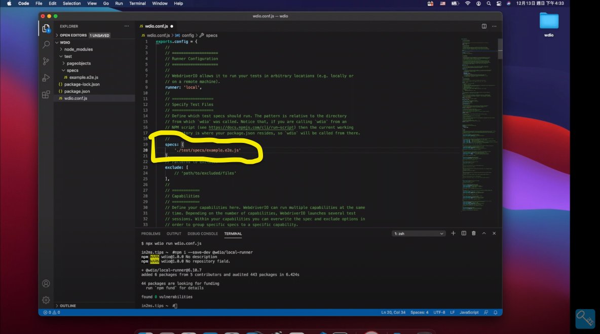Click the 'exclude: [' code line
The height and width of the screenshot is (334, 600).
click(176, 168)
